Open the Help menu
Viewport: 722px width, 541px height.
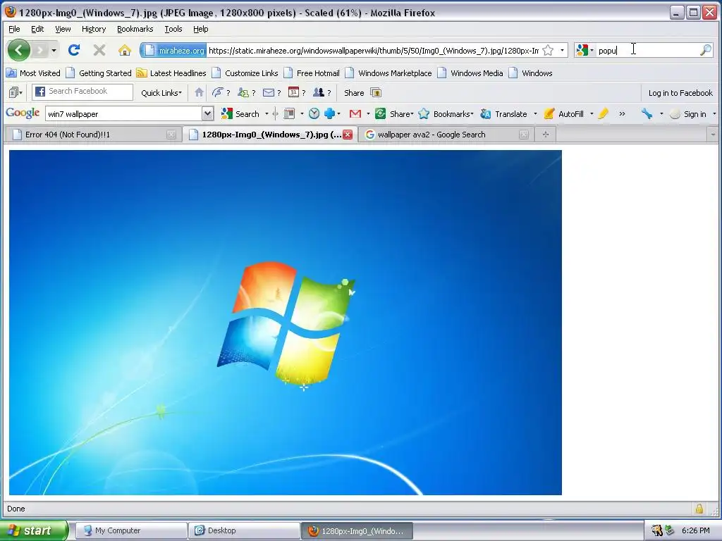pyautogui.click(x=201, y=29)
